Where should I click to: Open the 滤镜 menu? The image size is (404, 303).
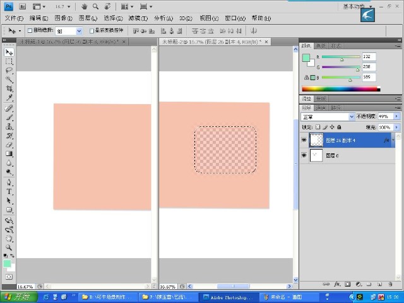pyautogui.click(x=138, y=18)
